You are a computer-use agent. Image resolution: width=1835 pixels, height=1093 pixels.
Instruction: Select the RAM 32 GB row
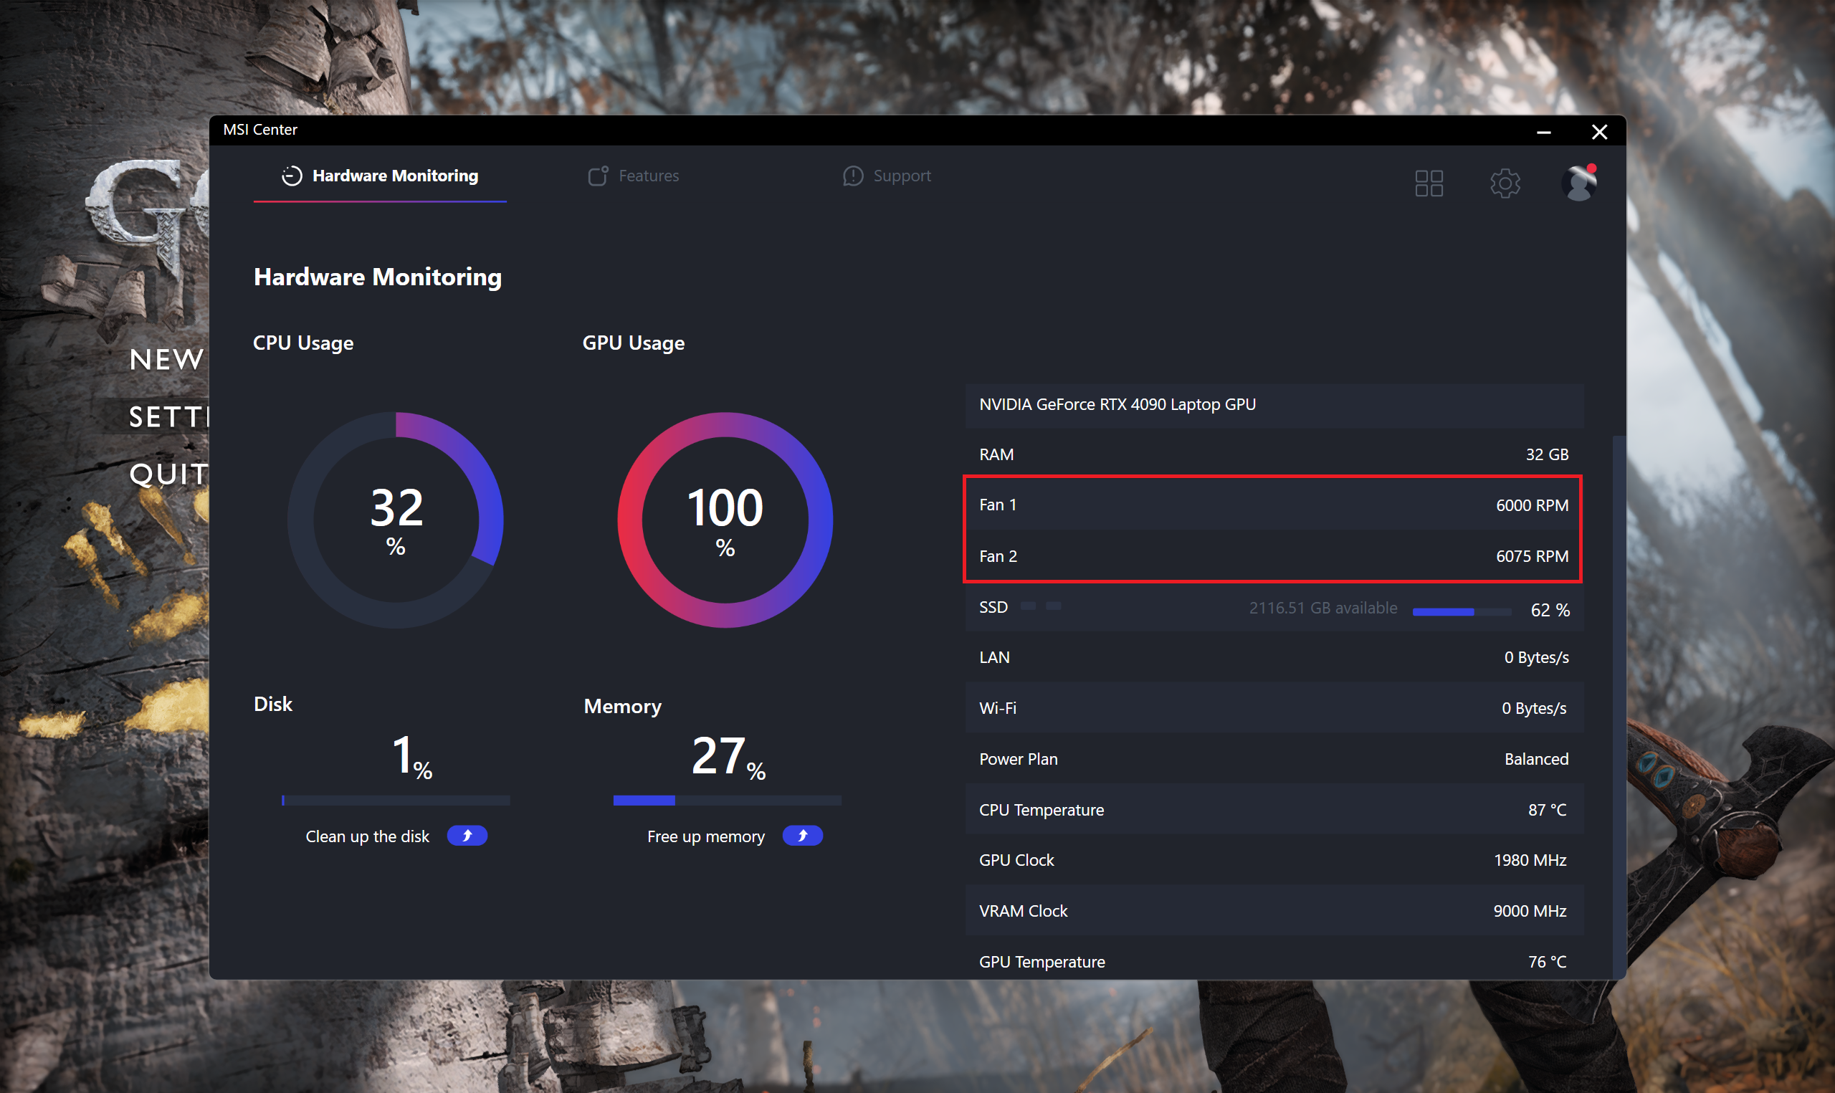1274,454
